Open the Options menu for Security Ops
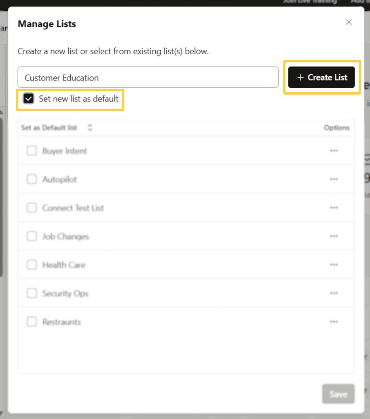The height and width of the screenshot is (419, 370). (334, 293)
